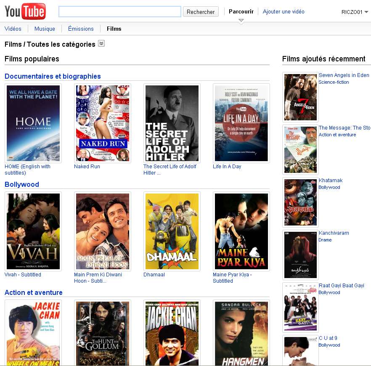Screen dimensions: 371x366
Task: Open Seven Angels in Eden
Action: (344, 75)
